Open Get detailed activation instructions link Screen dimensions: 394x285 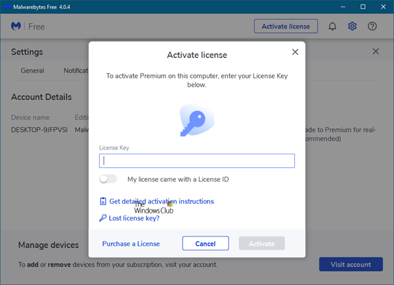coord(162,202)
